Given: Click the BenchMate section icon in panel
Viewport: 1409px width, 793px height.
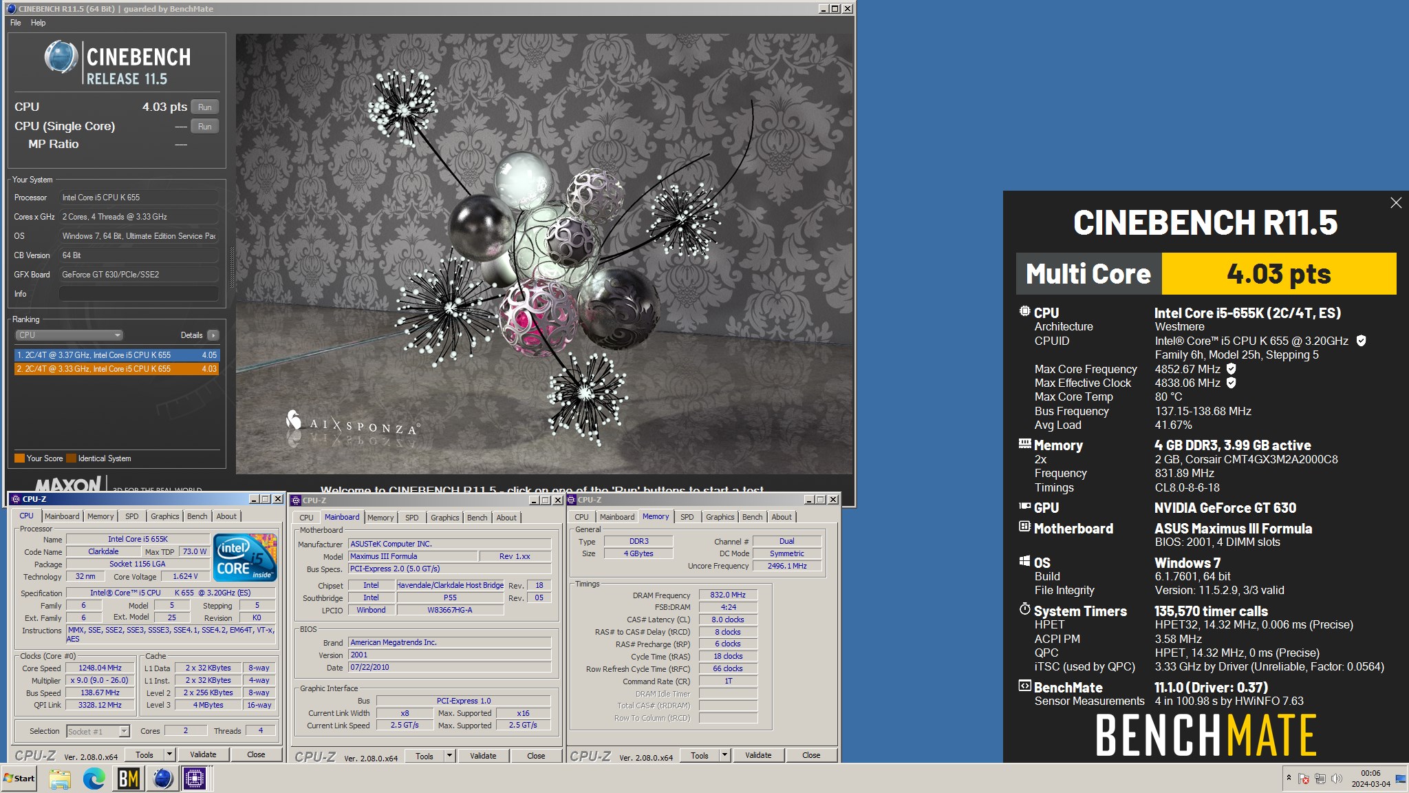Looking at the screenshot, I should click(x=1024, y=686).
